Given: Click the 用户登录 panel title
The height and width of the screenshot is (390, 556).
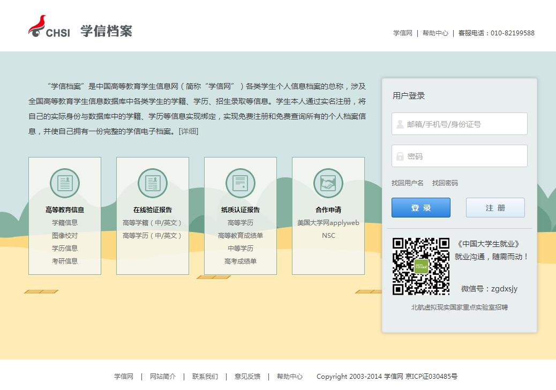Looking at the screenshot, I should (409, 96).
